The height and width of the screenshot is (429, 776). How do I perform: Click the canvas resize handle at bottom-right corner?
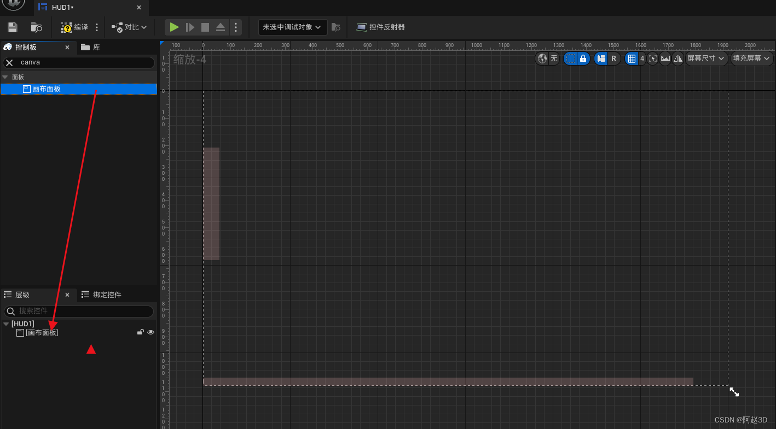pyautogui.click(x=734, y=392)
